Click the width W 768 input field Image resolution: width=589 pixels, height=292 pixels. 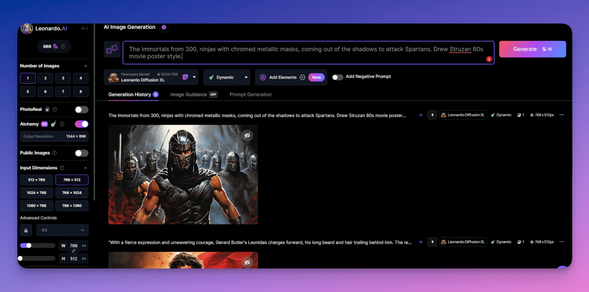[74, 246]
